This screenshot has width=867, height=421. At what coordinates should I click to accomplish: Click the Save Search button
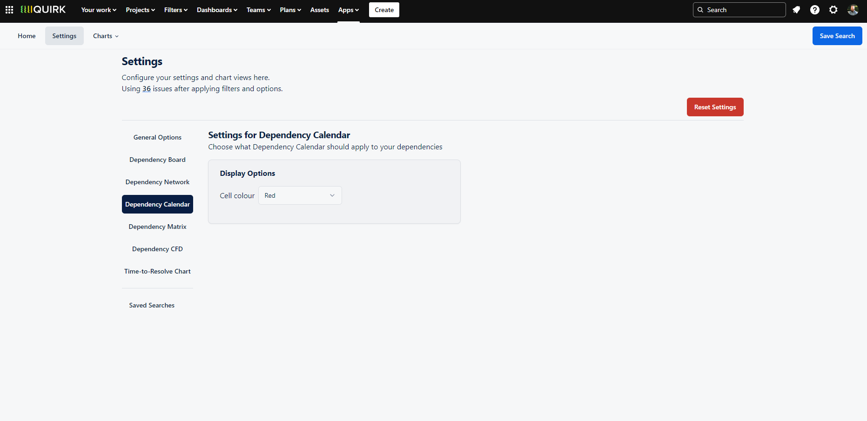click(837, 36)
